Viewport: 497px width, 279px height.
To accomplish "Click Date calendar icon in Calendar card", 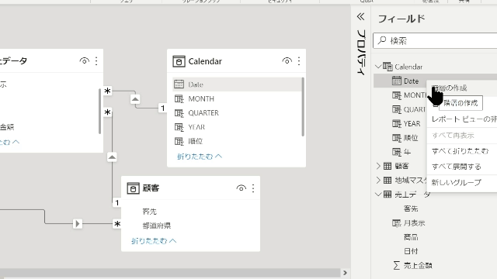I will click(x=179, y=84).
